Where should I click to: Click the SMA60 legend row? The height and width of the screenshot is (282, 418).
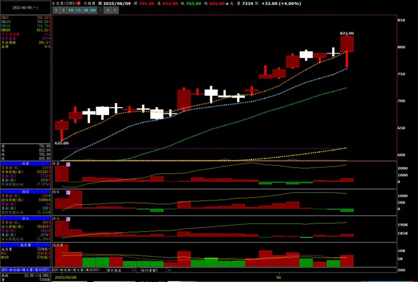(x=25, y=30)
